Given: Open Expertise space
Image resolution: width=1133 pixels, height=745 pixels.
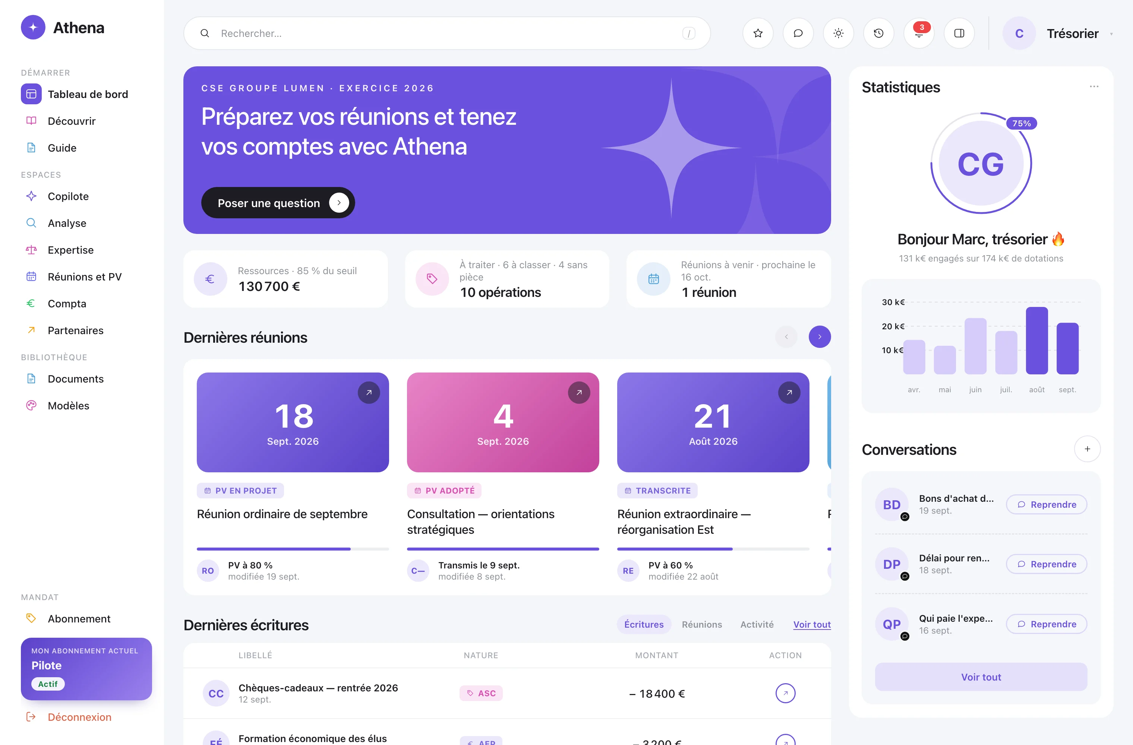Looking at the screenshot, I should pyautogui.click(x=86, y=250).
